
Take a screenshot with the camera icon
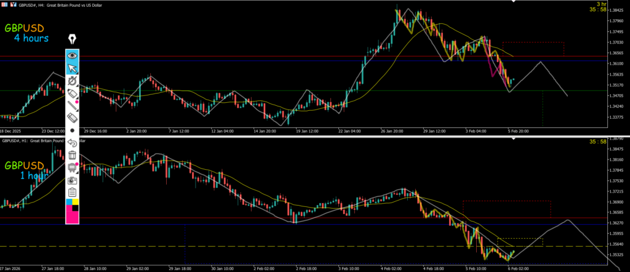[x=73, y=180]
